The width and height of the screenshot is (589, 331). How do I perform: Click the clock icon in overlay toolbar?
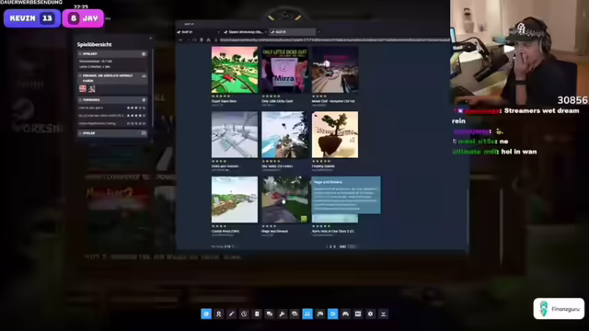pos(244,314)
